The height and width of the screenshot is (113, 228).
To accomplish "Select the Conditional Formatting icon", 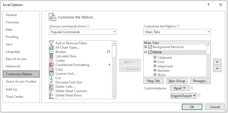I will pyautogui.click(x=51, y=65).
